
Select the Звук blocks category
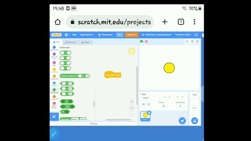[x=54, y=63]
